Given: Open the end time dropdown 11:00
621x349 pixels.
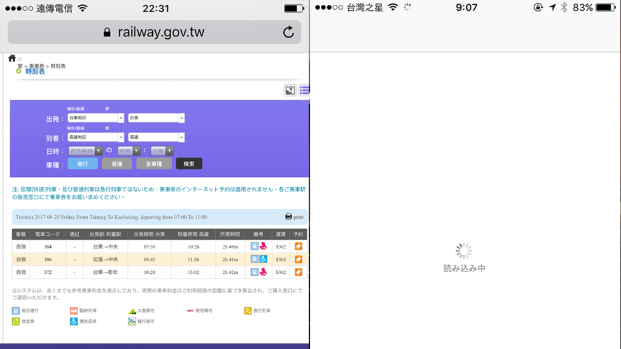Looking at the screenshot, I should pos(162,151).
